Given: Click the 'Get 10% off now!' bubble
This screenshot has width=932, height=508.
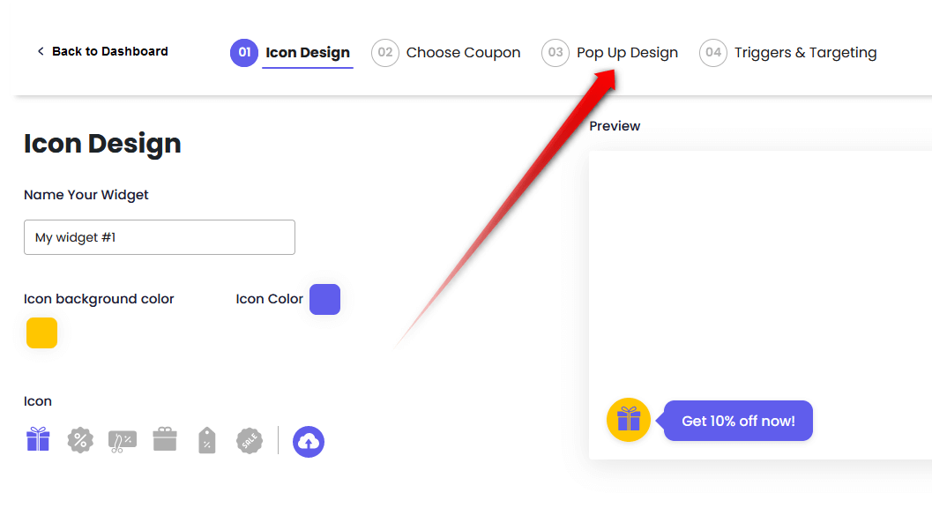Looking at the screenshot, I should tap(738, 421).
